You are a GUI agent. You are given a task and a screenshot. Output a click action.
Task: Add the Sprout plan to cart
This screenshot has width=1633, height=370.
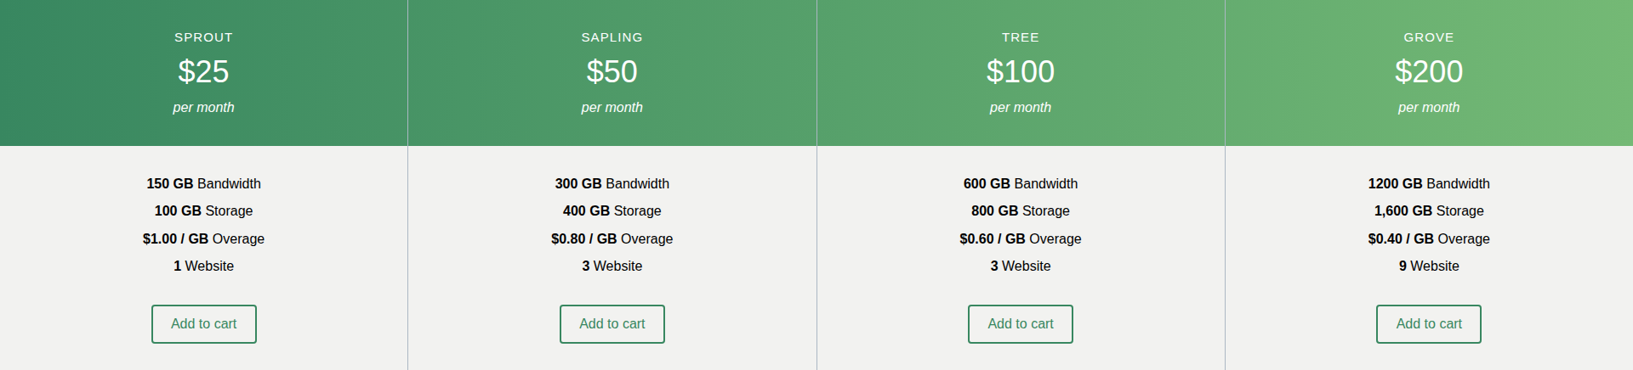pos(204,324)
